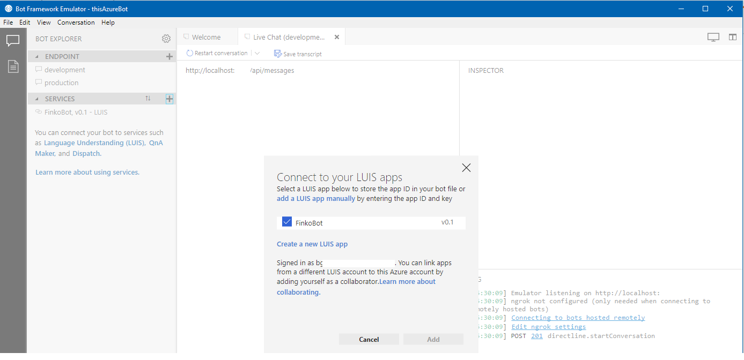
Task: Follow 'add a LUIS app manually' link
Action: [316, 198]
